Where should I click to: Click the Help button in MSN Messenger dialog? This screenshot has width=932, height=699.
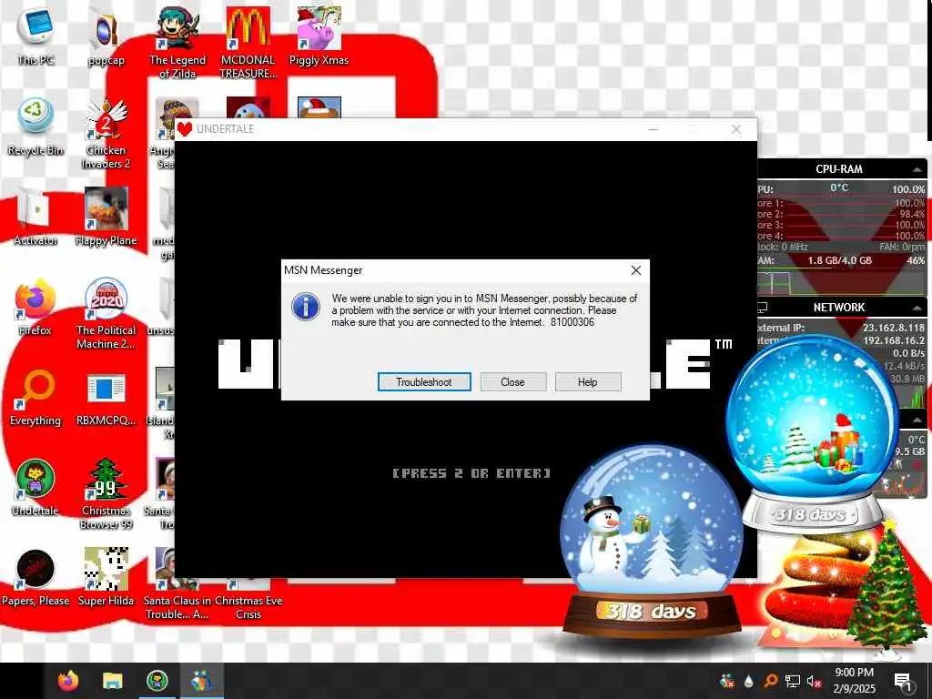pyautogui.click(x=588, y=381)
